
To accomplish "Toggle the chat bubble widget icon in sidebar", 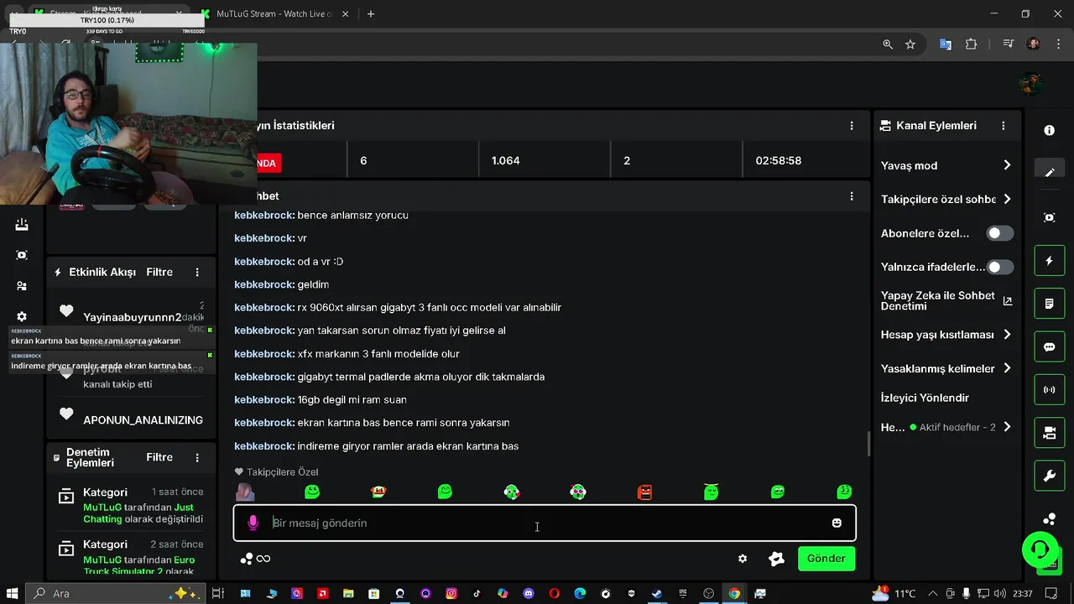I will 1049,346.
